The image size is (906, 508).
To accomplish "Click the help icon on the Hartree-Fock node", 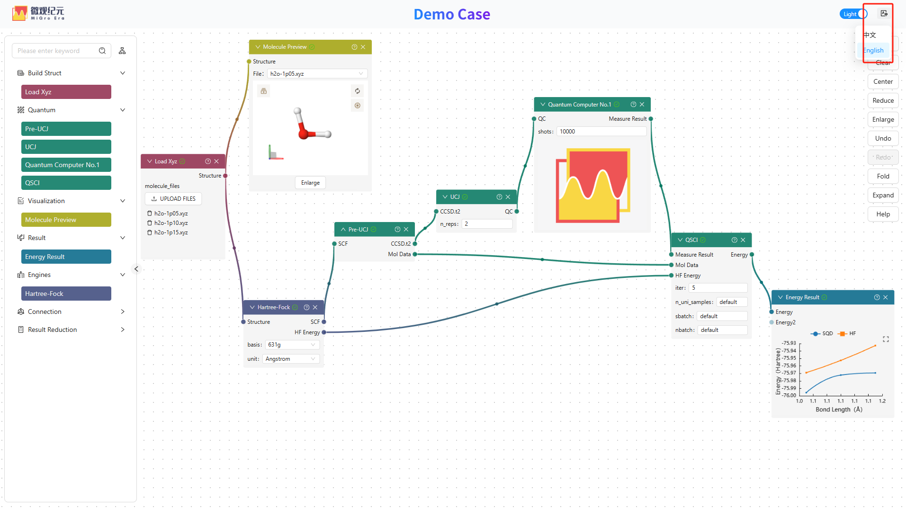I will [306, 307].
